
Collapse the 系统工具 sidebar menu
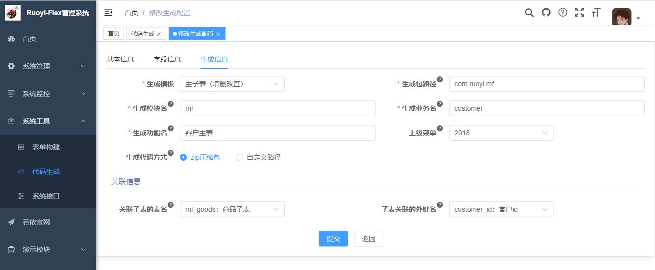[x=48, y=121]
